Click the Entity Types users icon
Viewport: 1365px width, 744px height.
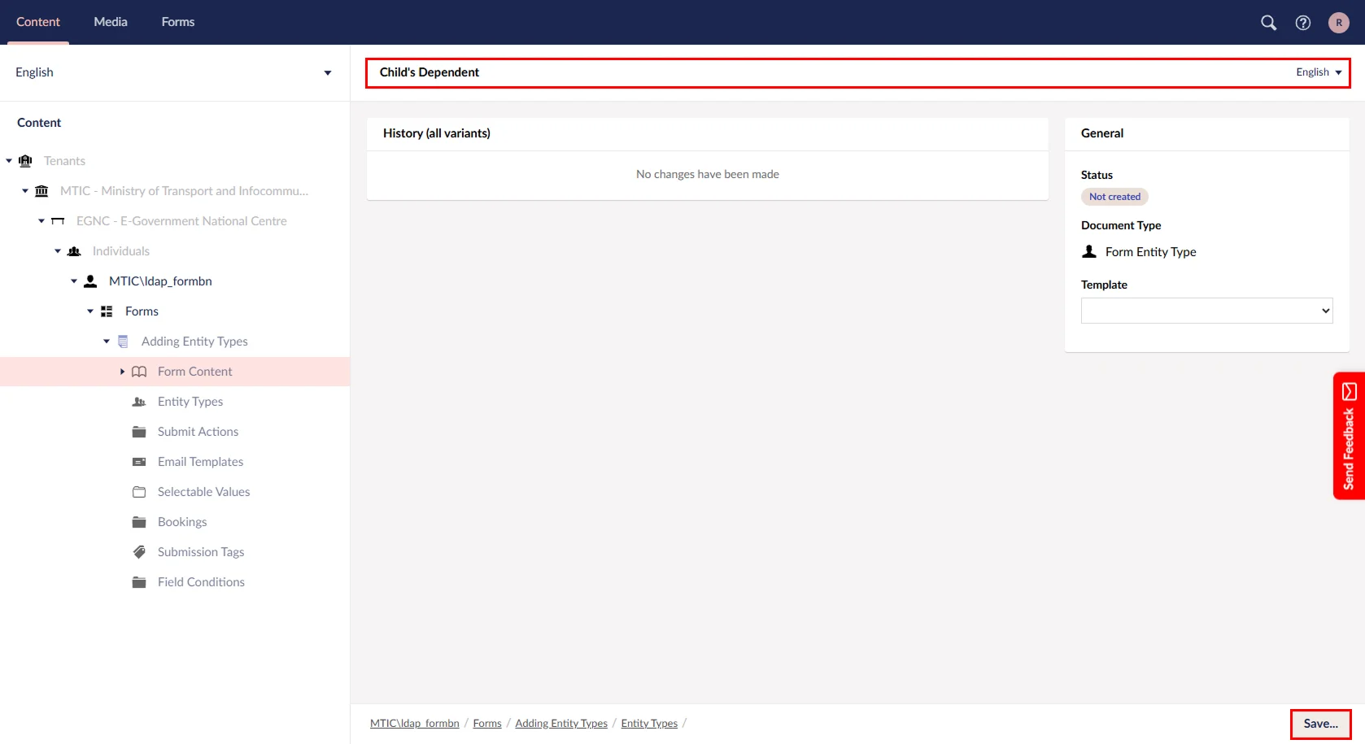pos(139,402)
